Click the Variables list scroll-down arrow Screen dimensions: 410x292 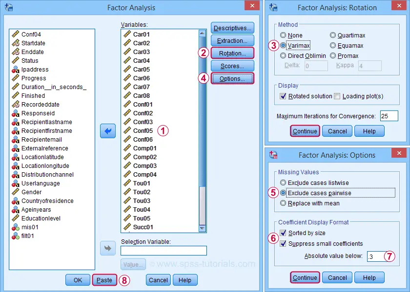(202, 228)
